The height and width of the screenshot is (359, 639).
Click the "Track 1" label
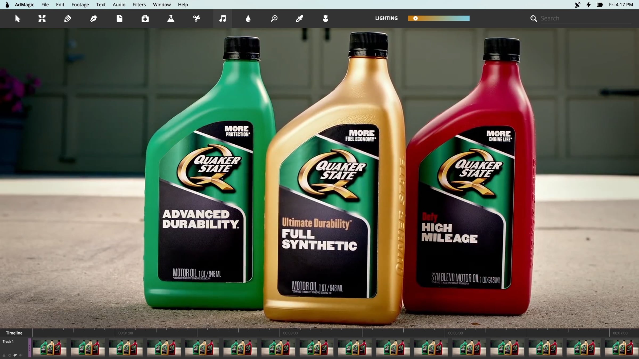(x=8, y=341)
